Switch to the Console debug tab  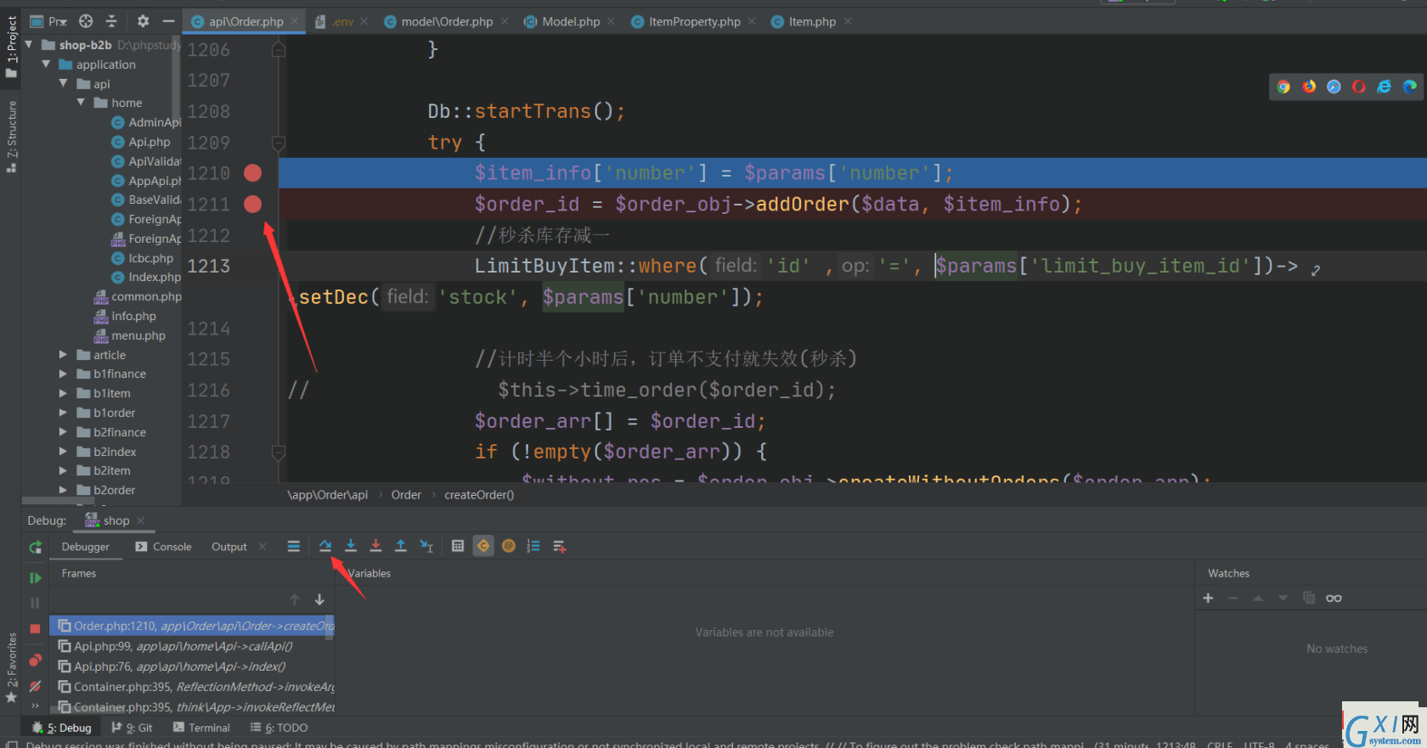(163, 547)
